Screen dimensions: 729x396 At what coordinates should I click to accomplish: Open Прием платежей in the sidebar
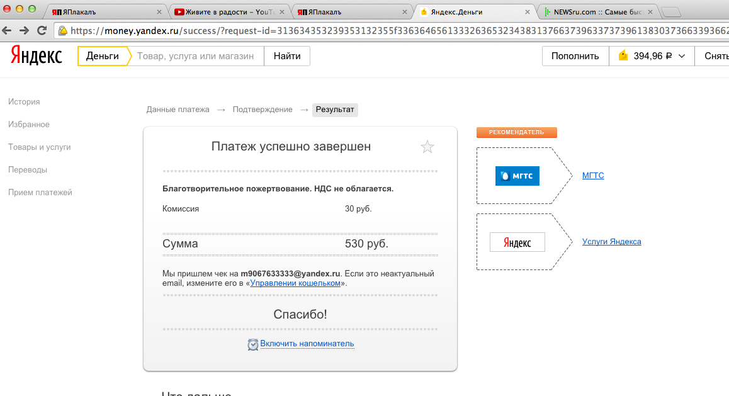pyautogui.click(x=40, y=193)
